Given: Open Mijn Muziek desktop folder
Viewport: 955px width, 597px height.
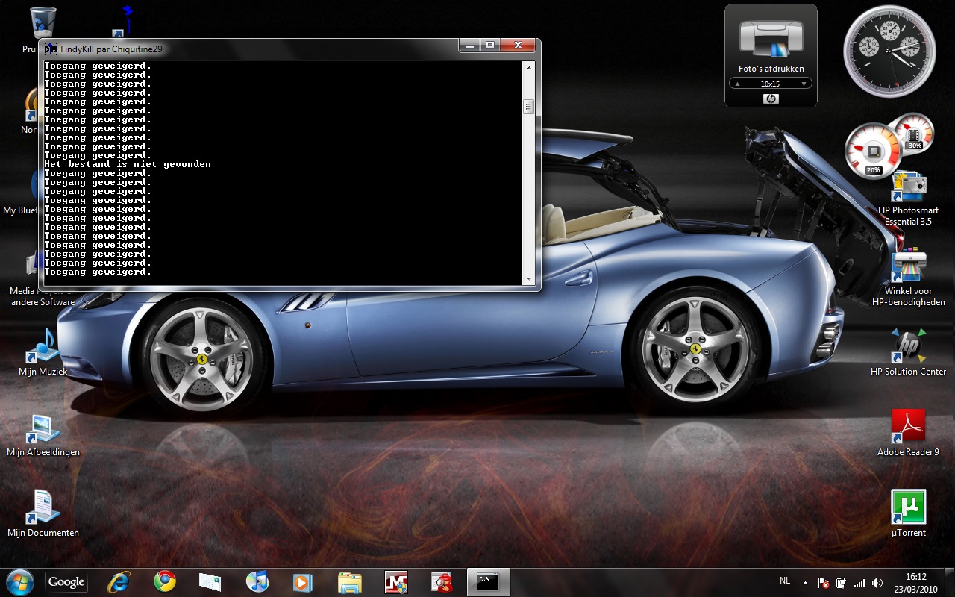Looking at the screenshot, I should coord(43,346).
